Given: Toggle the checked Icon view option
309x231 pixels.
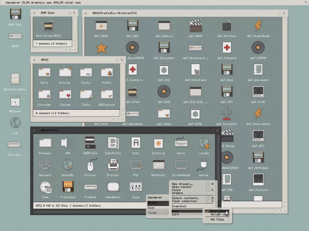Looking at the screenshot, I should click(218, 211).
